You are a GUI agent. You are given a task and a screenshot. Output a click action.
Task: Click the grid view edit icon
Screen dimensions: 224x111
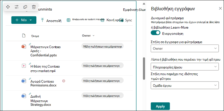click(x=69, y=20)
